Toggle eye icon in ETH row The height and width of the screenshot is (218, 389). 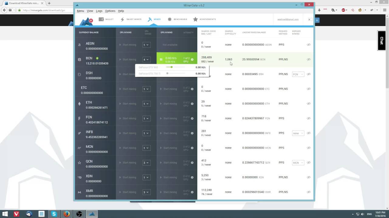point(308,104)
